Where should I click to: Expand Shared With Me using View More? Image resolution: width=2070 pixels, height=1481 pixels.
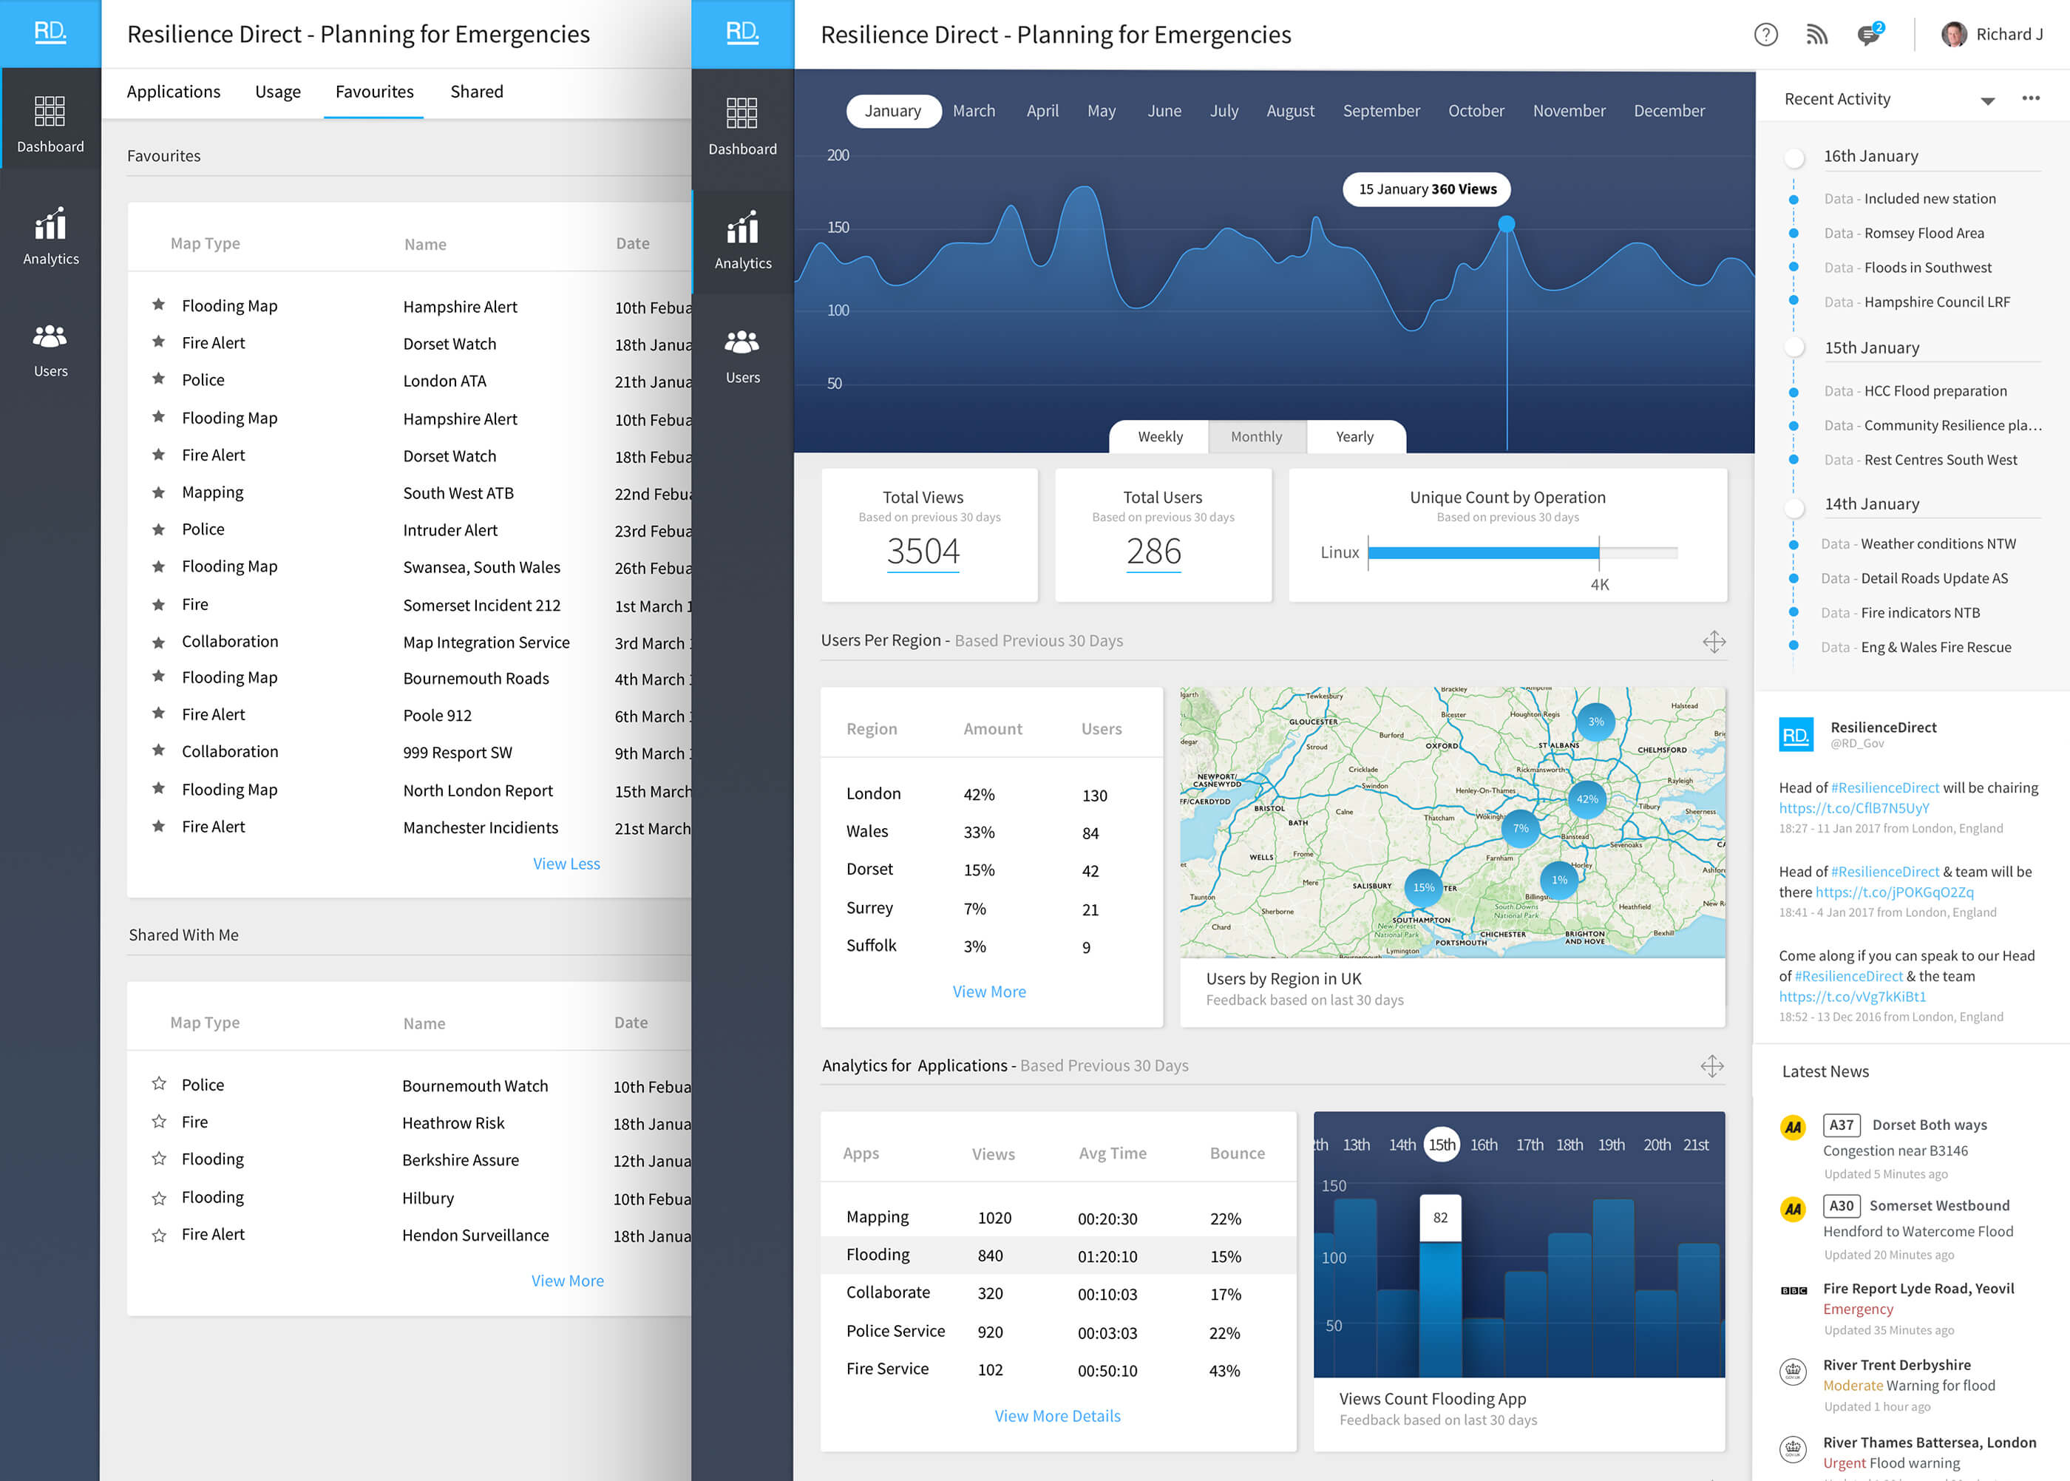click(x=567, y=1281)
